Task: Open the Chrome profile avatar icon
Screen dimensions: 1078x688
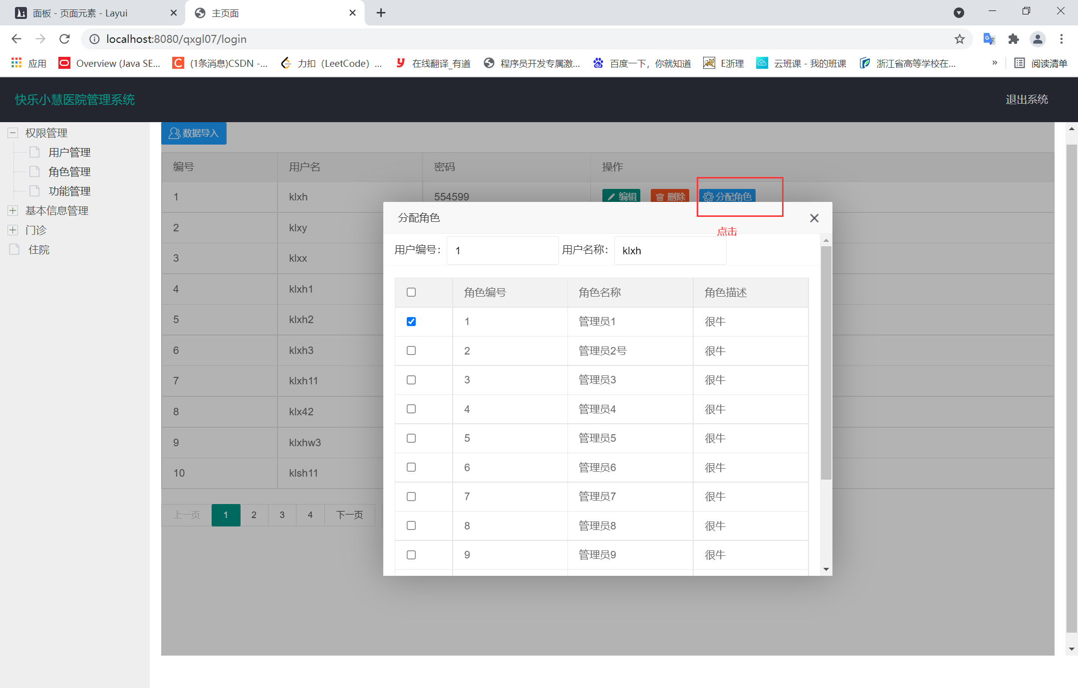Action: (1038, 39)
